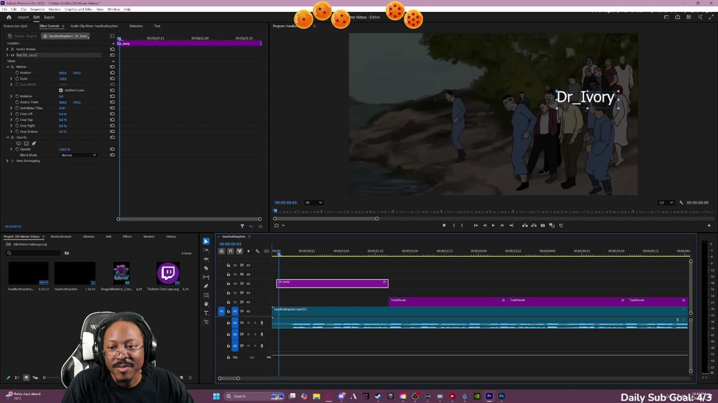Step back one frame in program monitor

[485, 226]
